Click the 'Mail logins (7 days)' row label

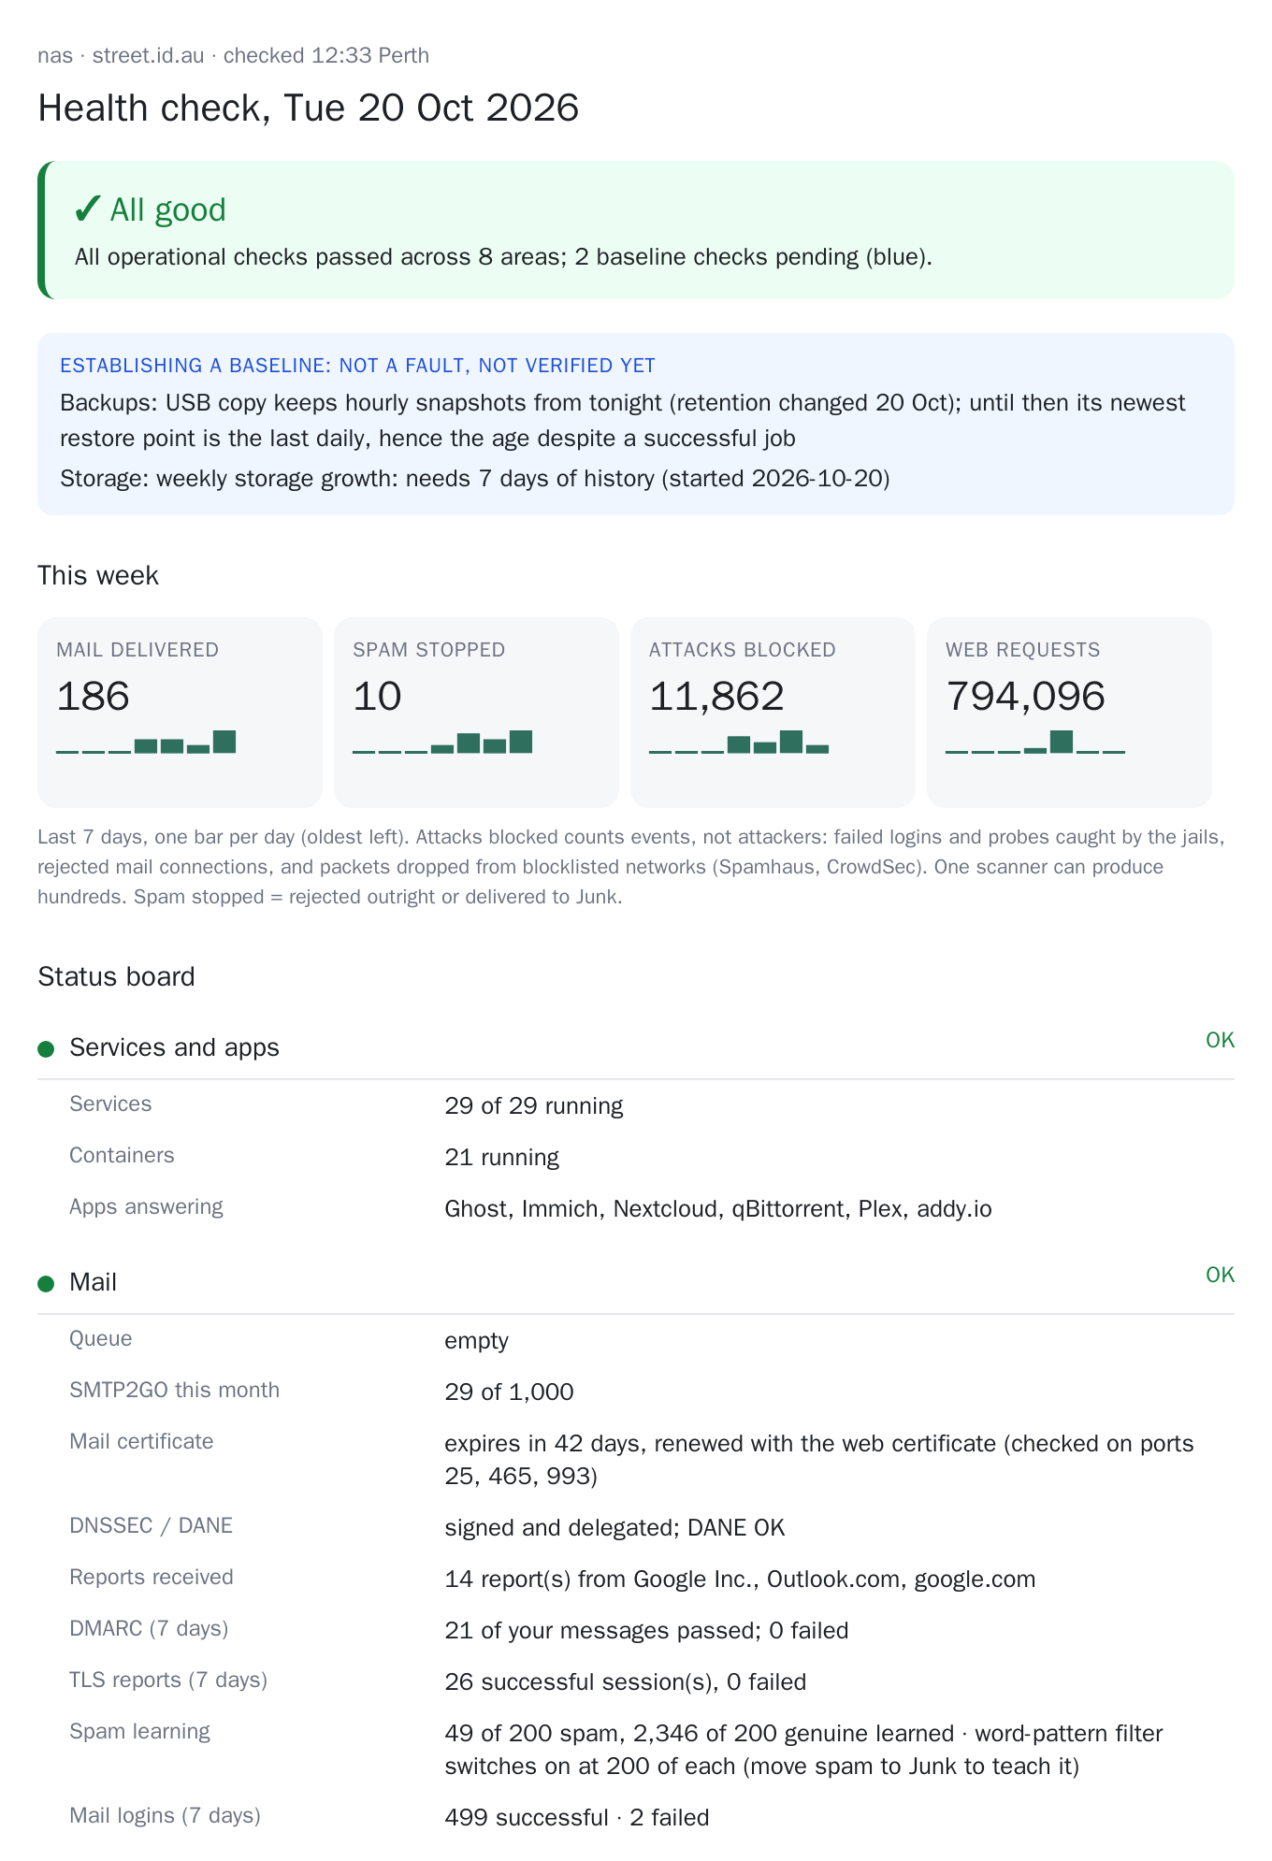pyautogui.click(x=165, y=1815)
